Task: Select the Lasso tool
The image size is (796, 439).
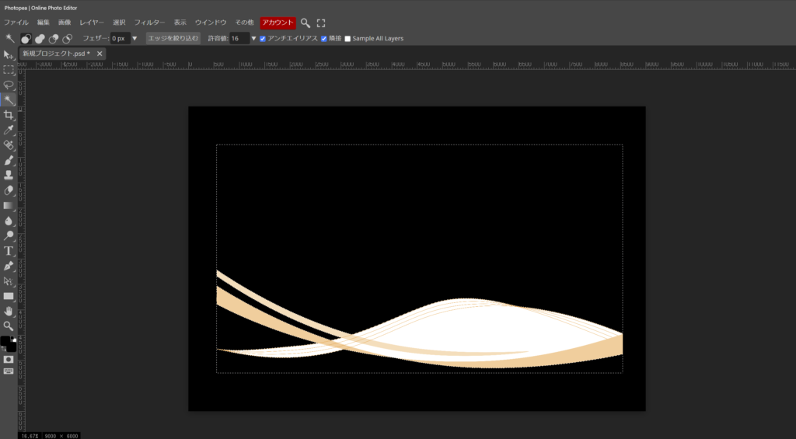Action: 9,85
